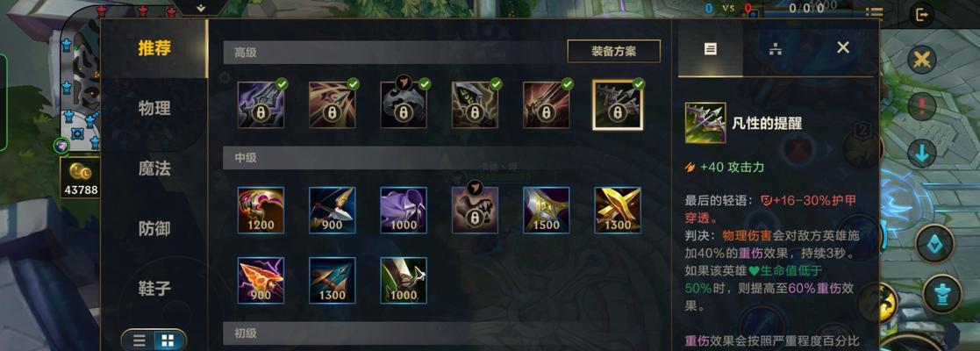Select the 1500 gold sword item
This screenshot has height=351, width=980.
point(547,210)
